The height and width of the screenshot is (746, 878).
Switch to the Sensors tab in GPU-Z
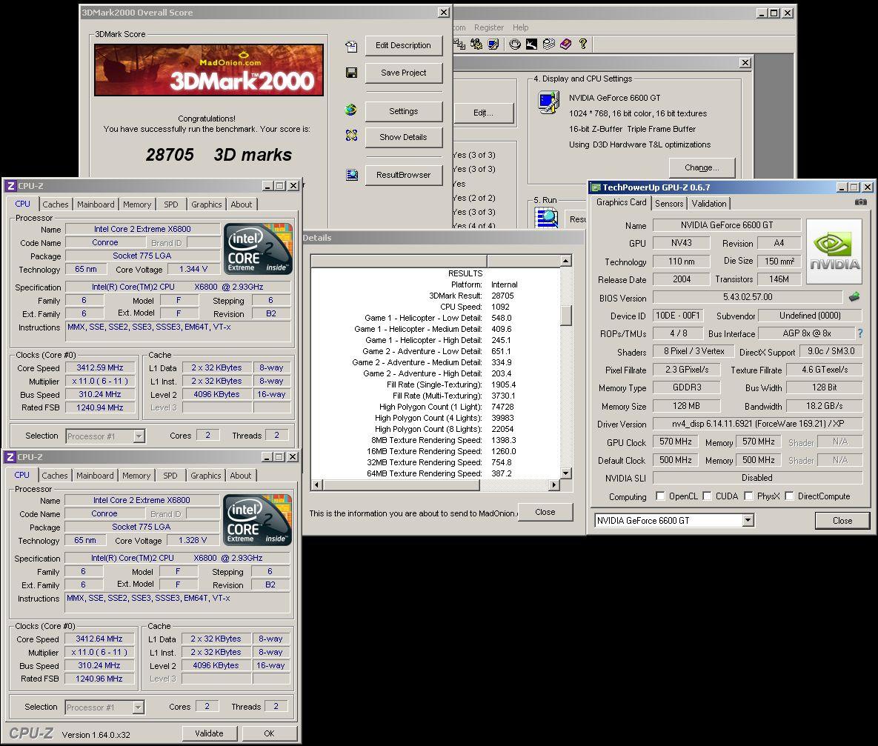click(669, 204)
